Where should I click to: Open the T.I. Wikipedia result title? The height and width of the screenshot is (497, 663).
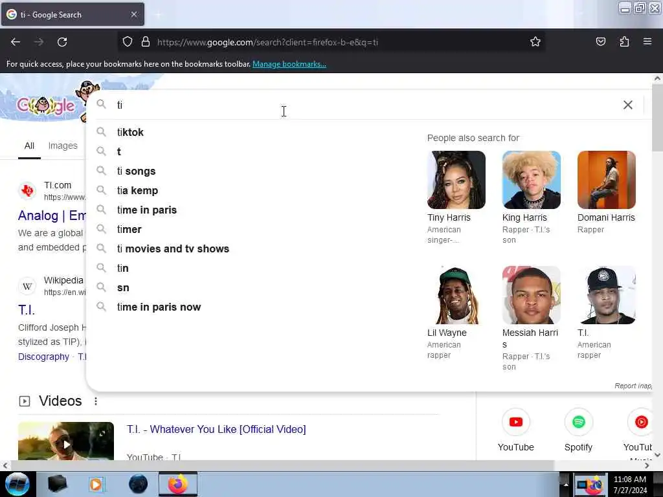pos(26,310)
